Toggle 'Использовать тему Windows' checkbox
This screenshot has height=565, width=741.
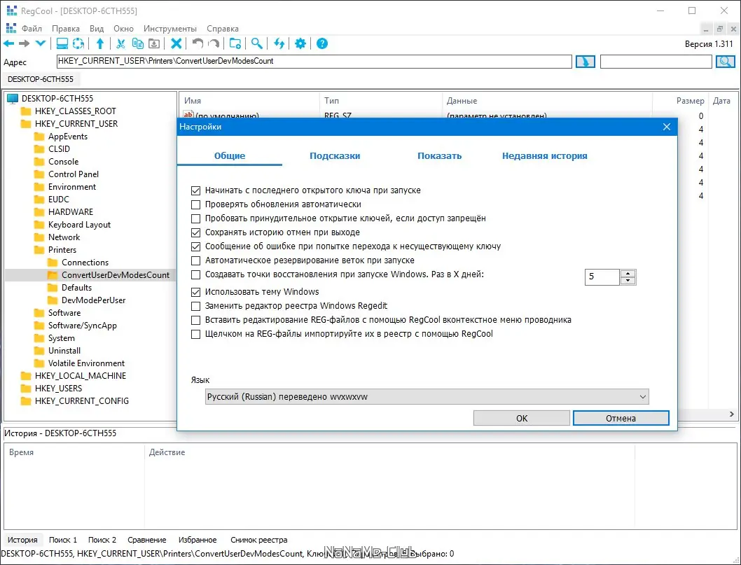[x=195, y=293]
